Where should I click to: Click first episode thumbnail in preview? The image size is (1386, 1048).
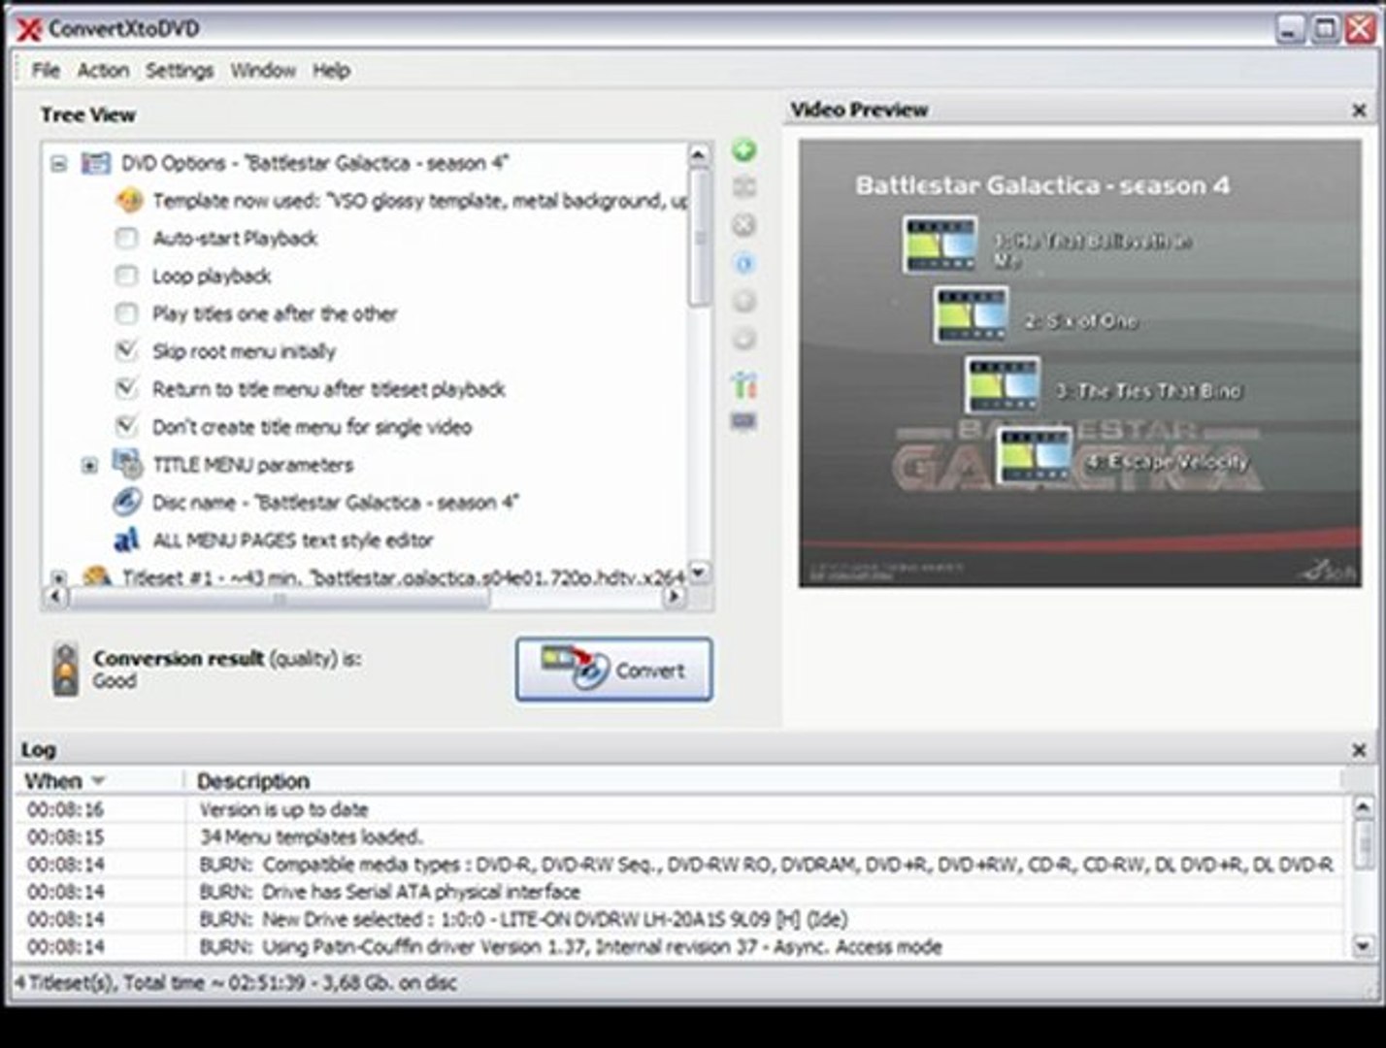pyautogui.click(x=940, y=245)
